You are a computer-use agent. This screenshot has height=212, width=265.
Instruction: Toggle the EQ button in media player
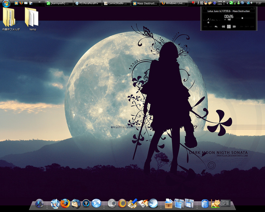(211, 26)
